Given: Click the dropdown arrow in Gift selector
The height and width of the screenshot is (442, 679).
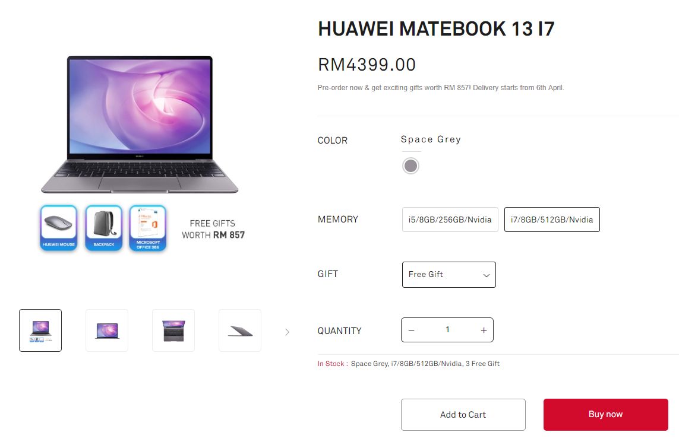Looking at the screenshot, I should pos(487,275).
